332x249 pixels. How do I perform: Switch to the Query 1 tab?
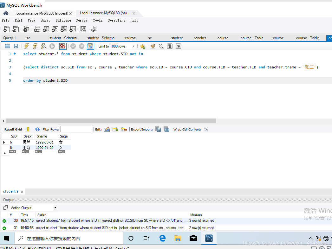click(10, 38)
